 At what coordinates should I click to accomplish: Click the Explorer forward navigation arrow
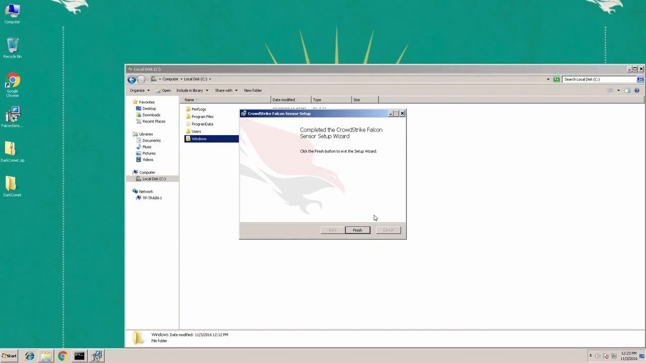coord(141,79)
